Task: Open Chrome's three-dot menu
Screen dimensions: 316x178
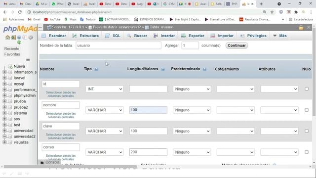Action: (x=311, y=12)
